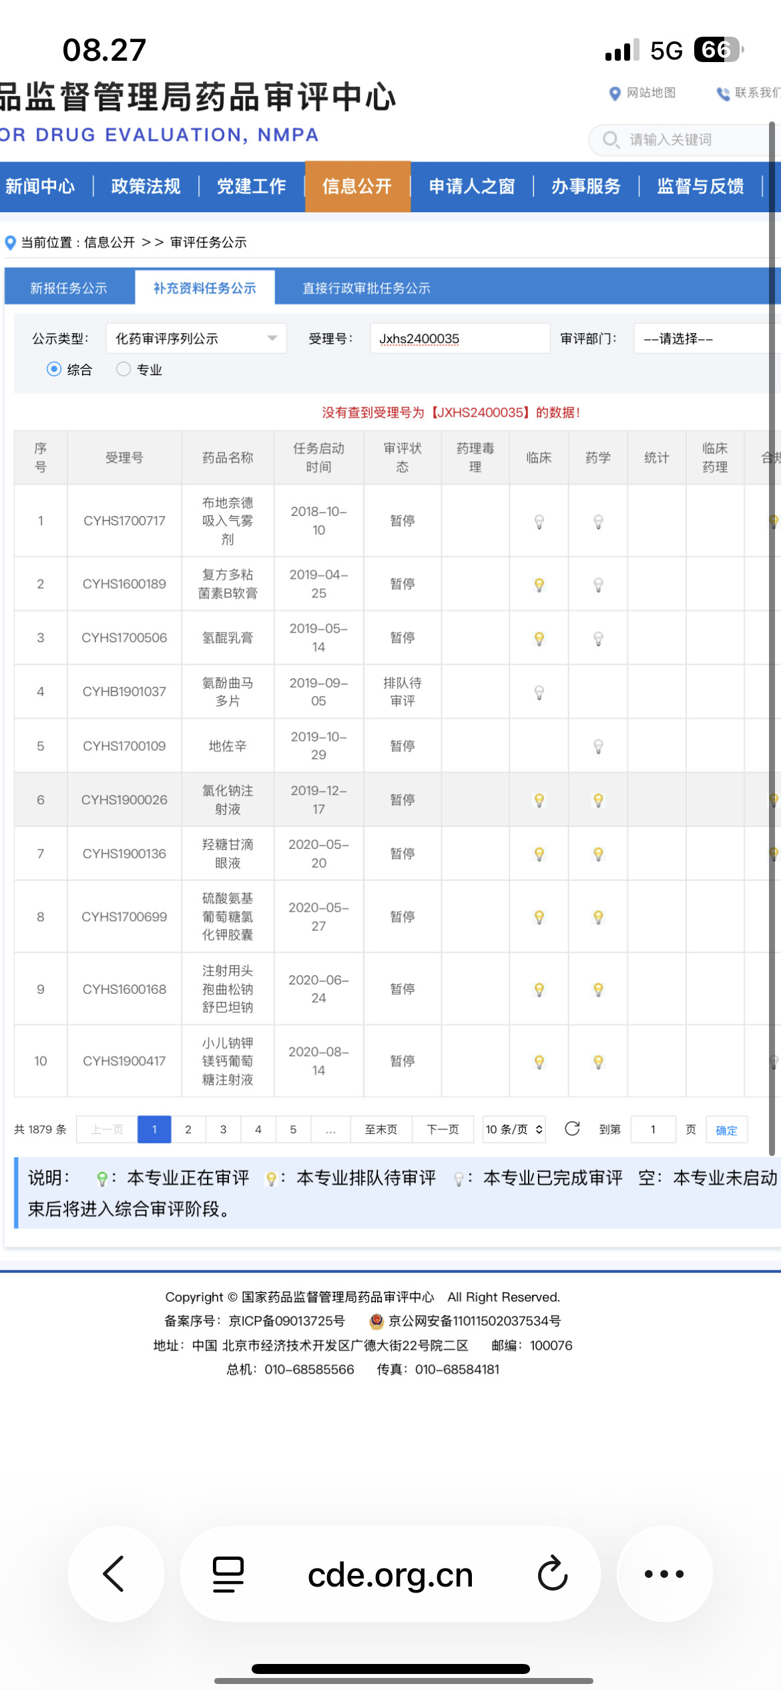Click the search magnifier icon in header

point(610,139)
